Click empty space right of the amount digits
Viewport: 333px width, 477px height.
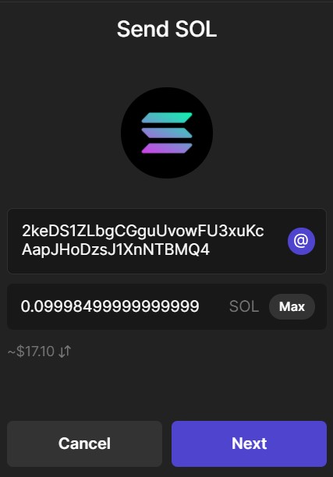[x=214, y=306]
